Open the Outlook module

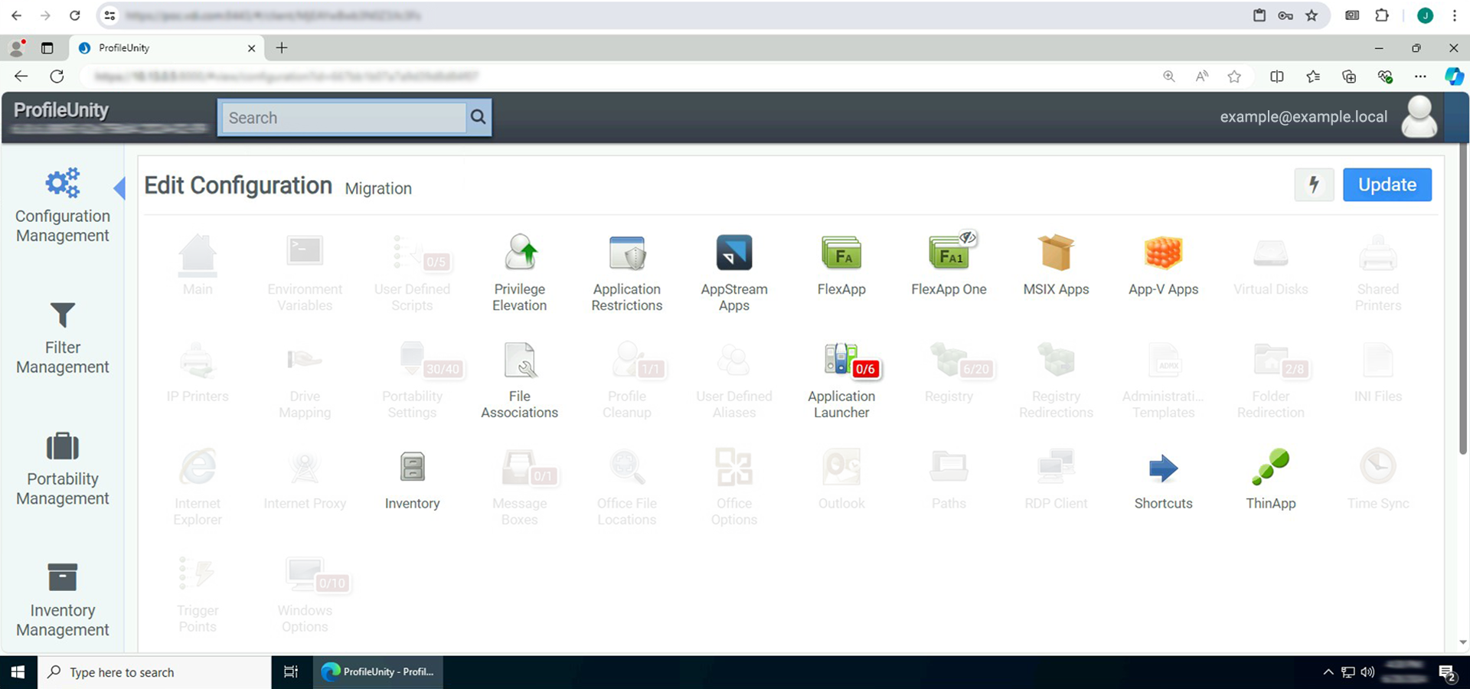pos(841,479)
